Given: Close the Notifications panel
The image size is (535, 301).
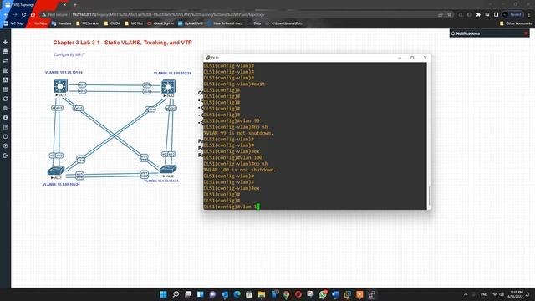Looking at the screenshot, I should click(x=526, y=33).
